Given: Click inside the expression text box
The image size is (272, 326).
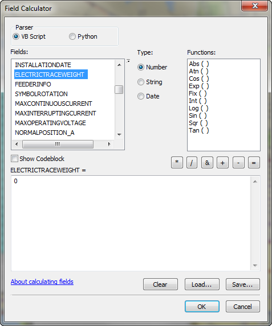Looking at the screenshot, I should (x=131, y=223).
